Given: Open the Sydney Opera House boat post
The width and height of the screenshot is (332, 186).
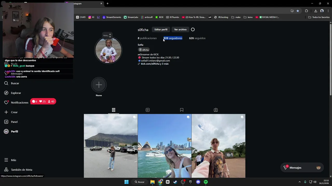Looking at the screenshot, I should pyautogui.click(x=164, y=146).
